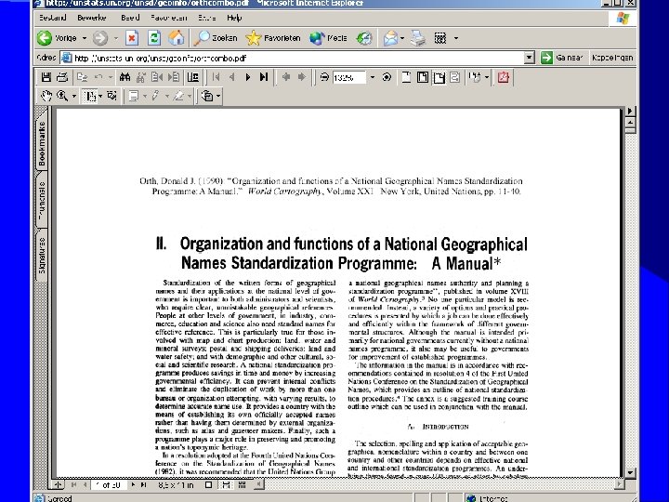Click the vertical scrollbar up arrow

click(630, 123)
